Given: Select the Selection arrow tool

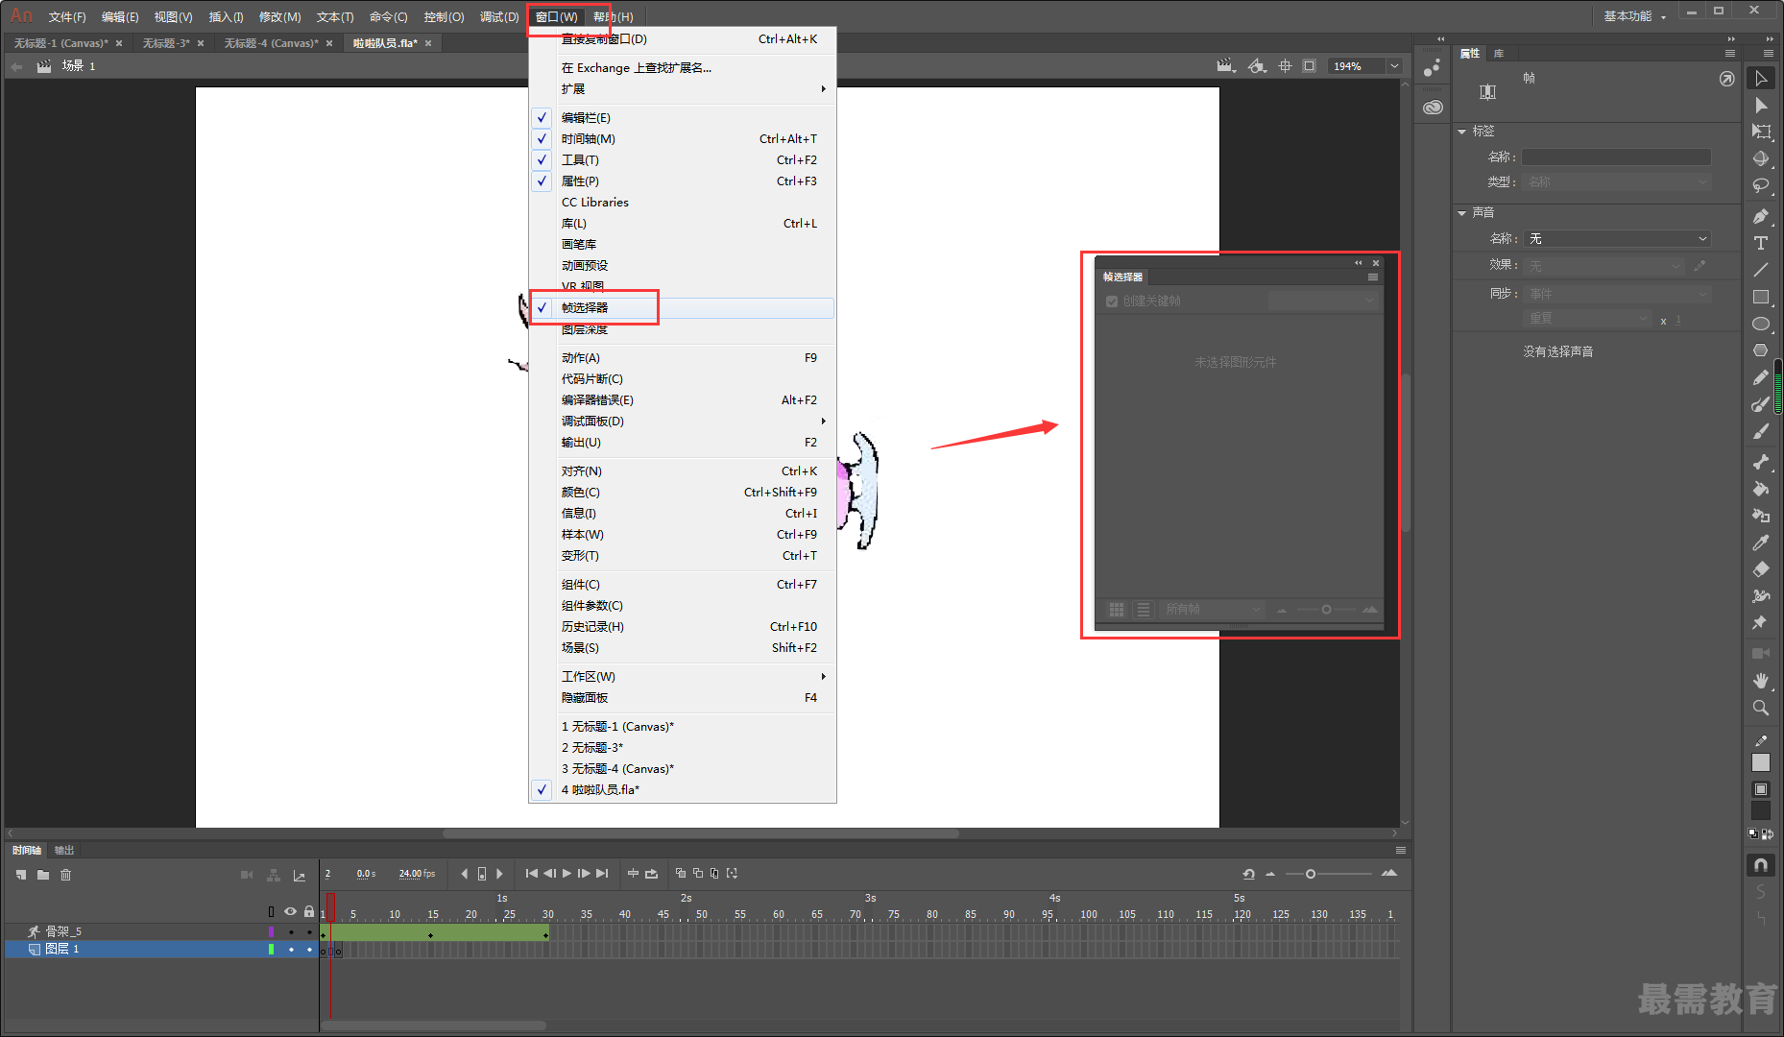Looking at the screenshot, I should [x=1761, y=79].
